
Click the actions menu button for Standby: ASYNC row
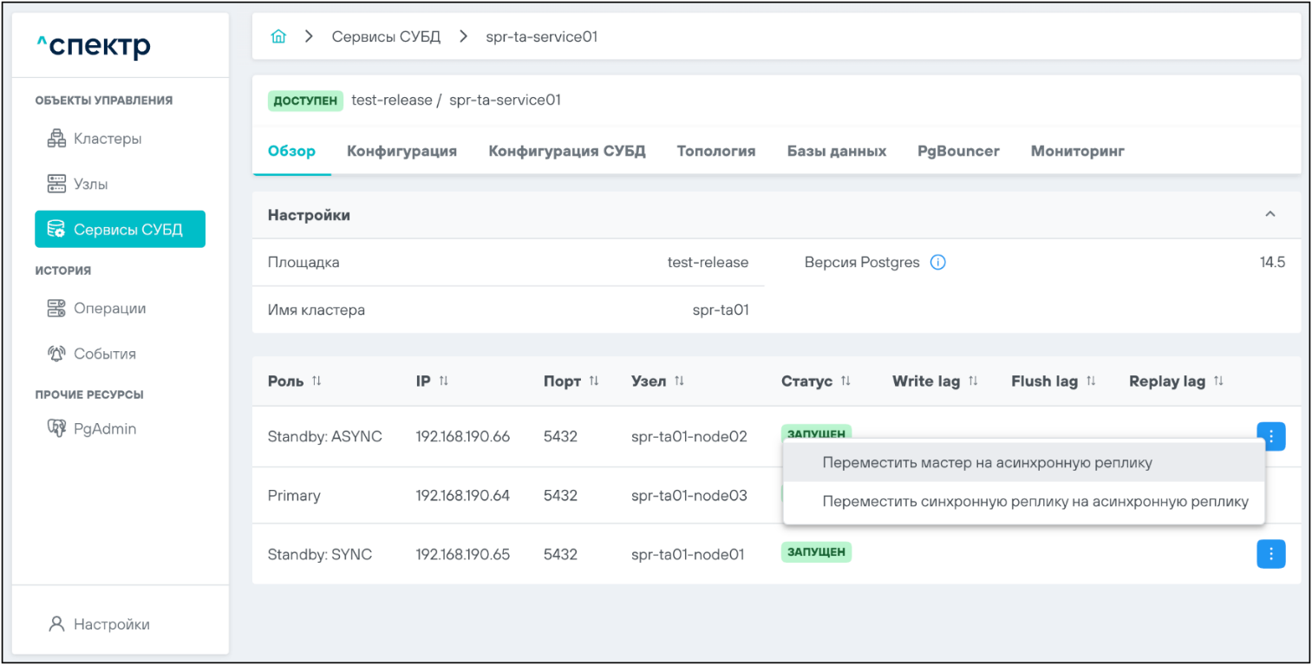(x=1270, y=436)
